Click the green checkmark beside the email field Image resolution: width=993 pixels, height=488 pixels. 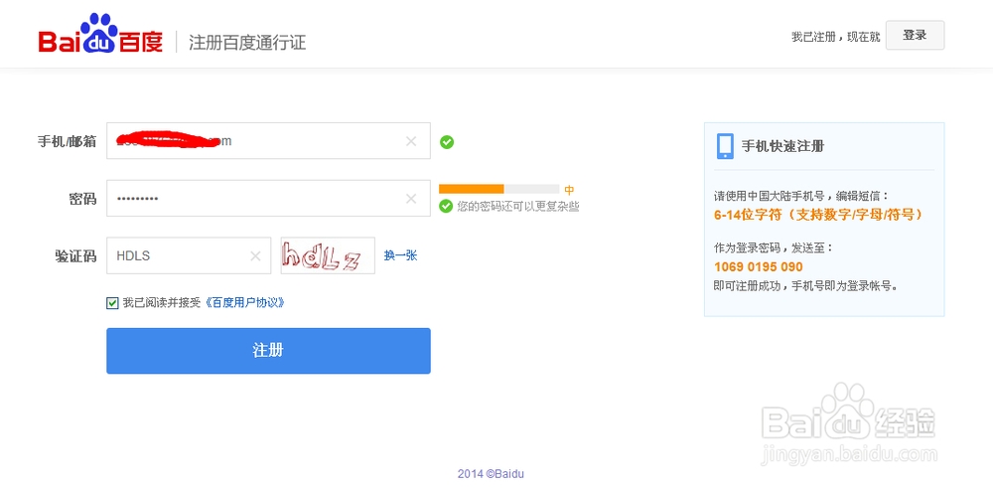pos(447,142)
